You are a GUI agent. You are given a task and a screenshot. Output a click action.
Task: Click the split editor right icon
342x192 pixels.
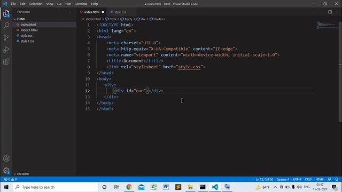pos(330,12)
